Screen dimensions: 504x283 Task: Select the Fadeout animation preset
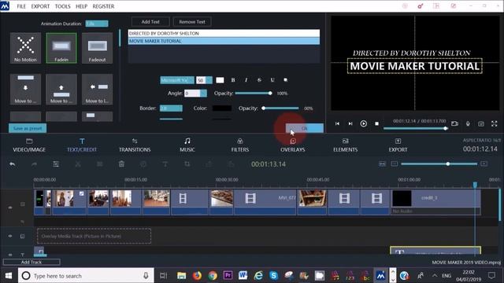click(x=97, y=48)
